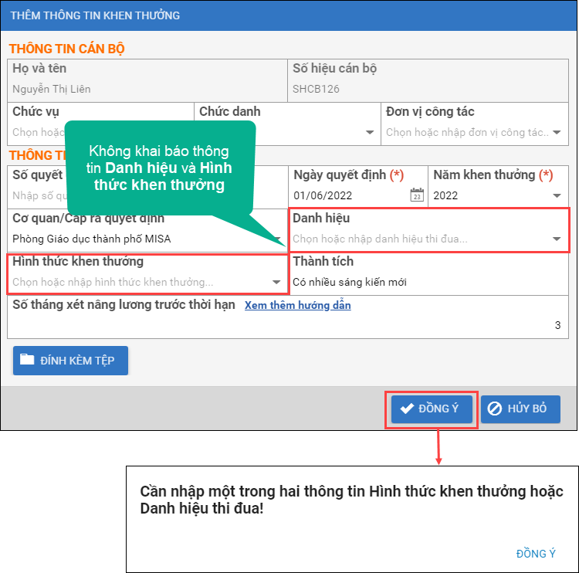Click the HỦY BỎ button
Image resolution: width=579 pixels, height=573 pixels.
coord(520,409)
